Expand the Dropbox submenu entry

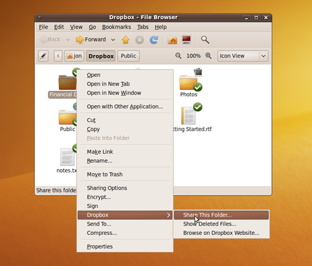(x=125, y=215)
